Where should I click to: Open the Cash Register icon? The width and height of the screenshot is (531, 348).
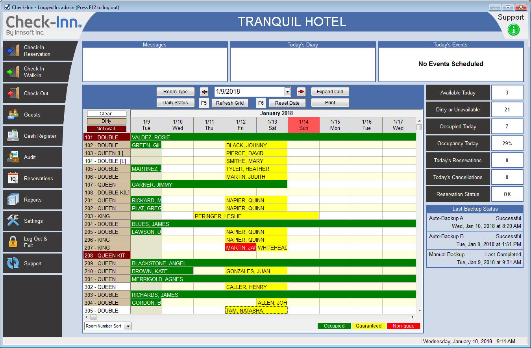(13, 136)
